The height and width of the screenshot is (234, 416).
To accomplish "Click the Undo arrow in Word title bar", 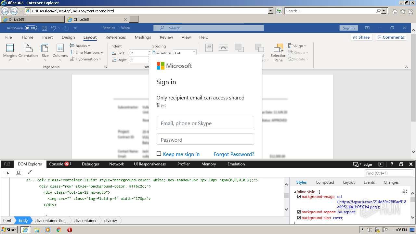I will pos(54,28).
